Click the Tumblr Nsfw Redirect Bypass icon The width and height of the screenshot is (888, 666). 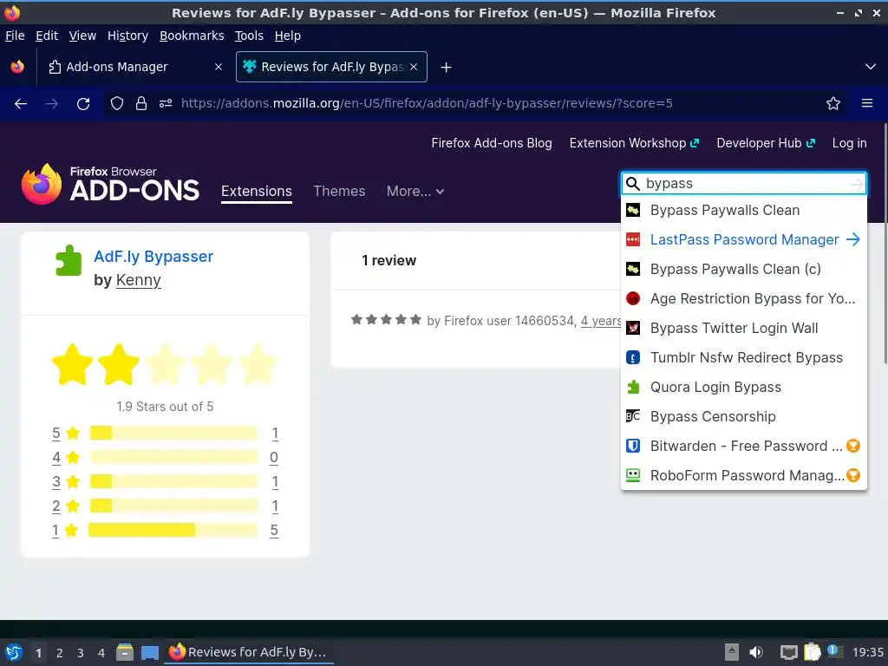[x=633, y=357]
